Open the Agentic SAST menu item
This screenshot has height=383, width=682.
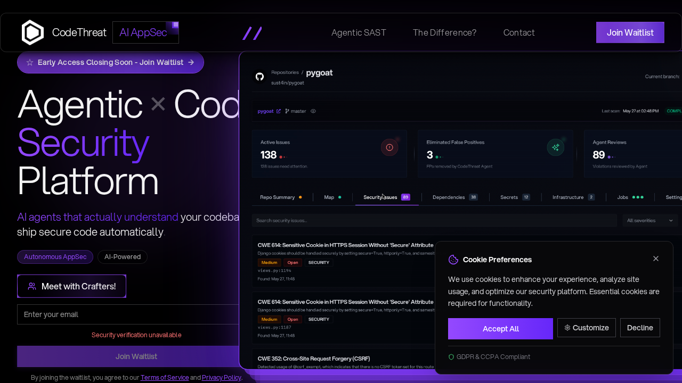pos(359,32)
